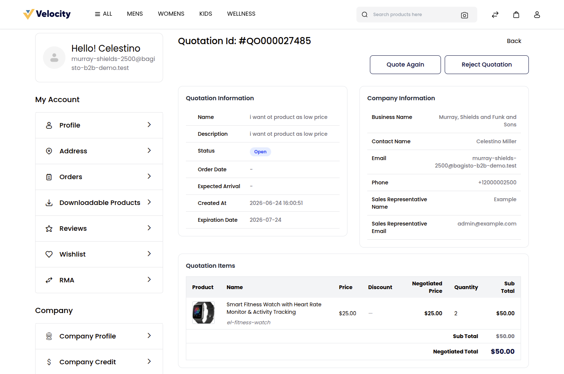Click the Reviews star icon
Screen dimensions: 564x374
49,229
